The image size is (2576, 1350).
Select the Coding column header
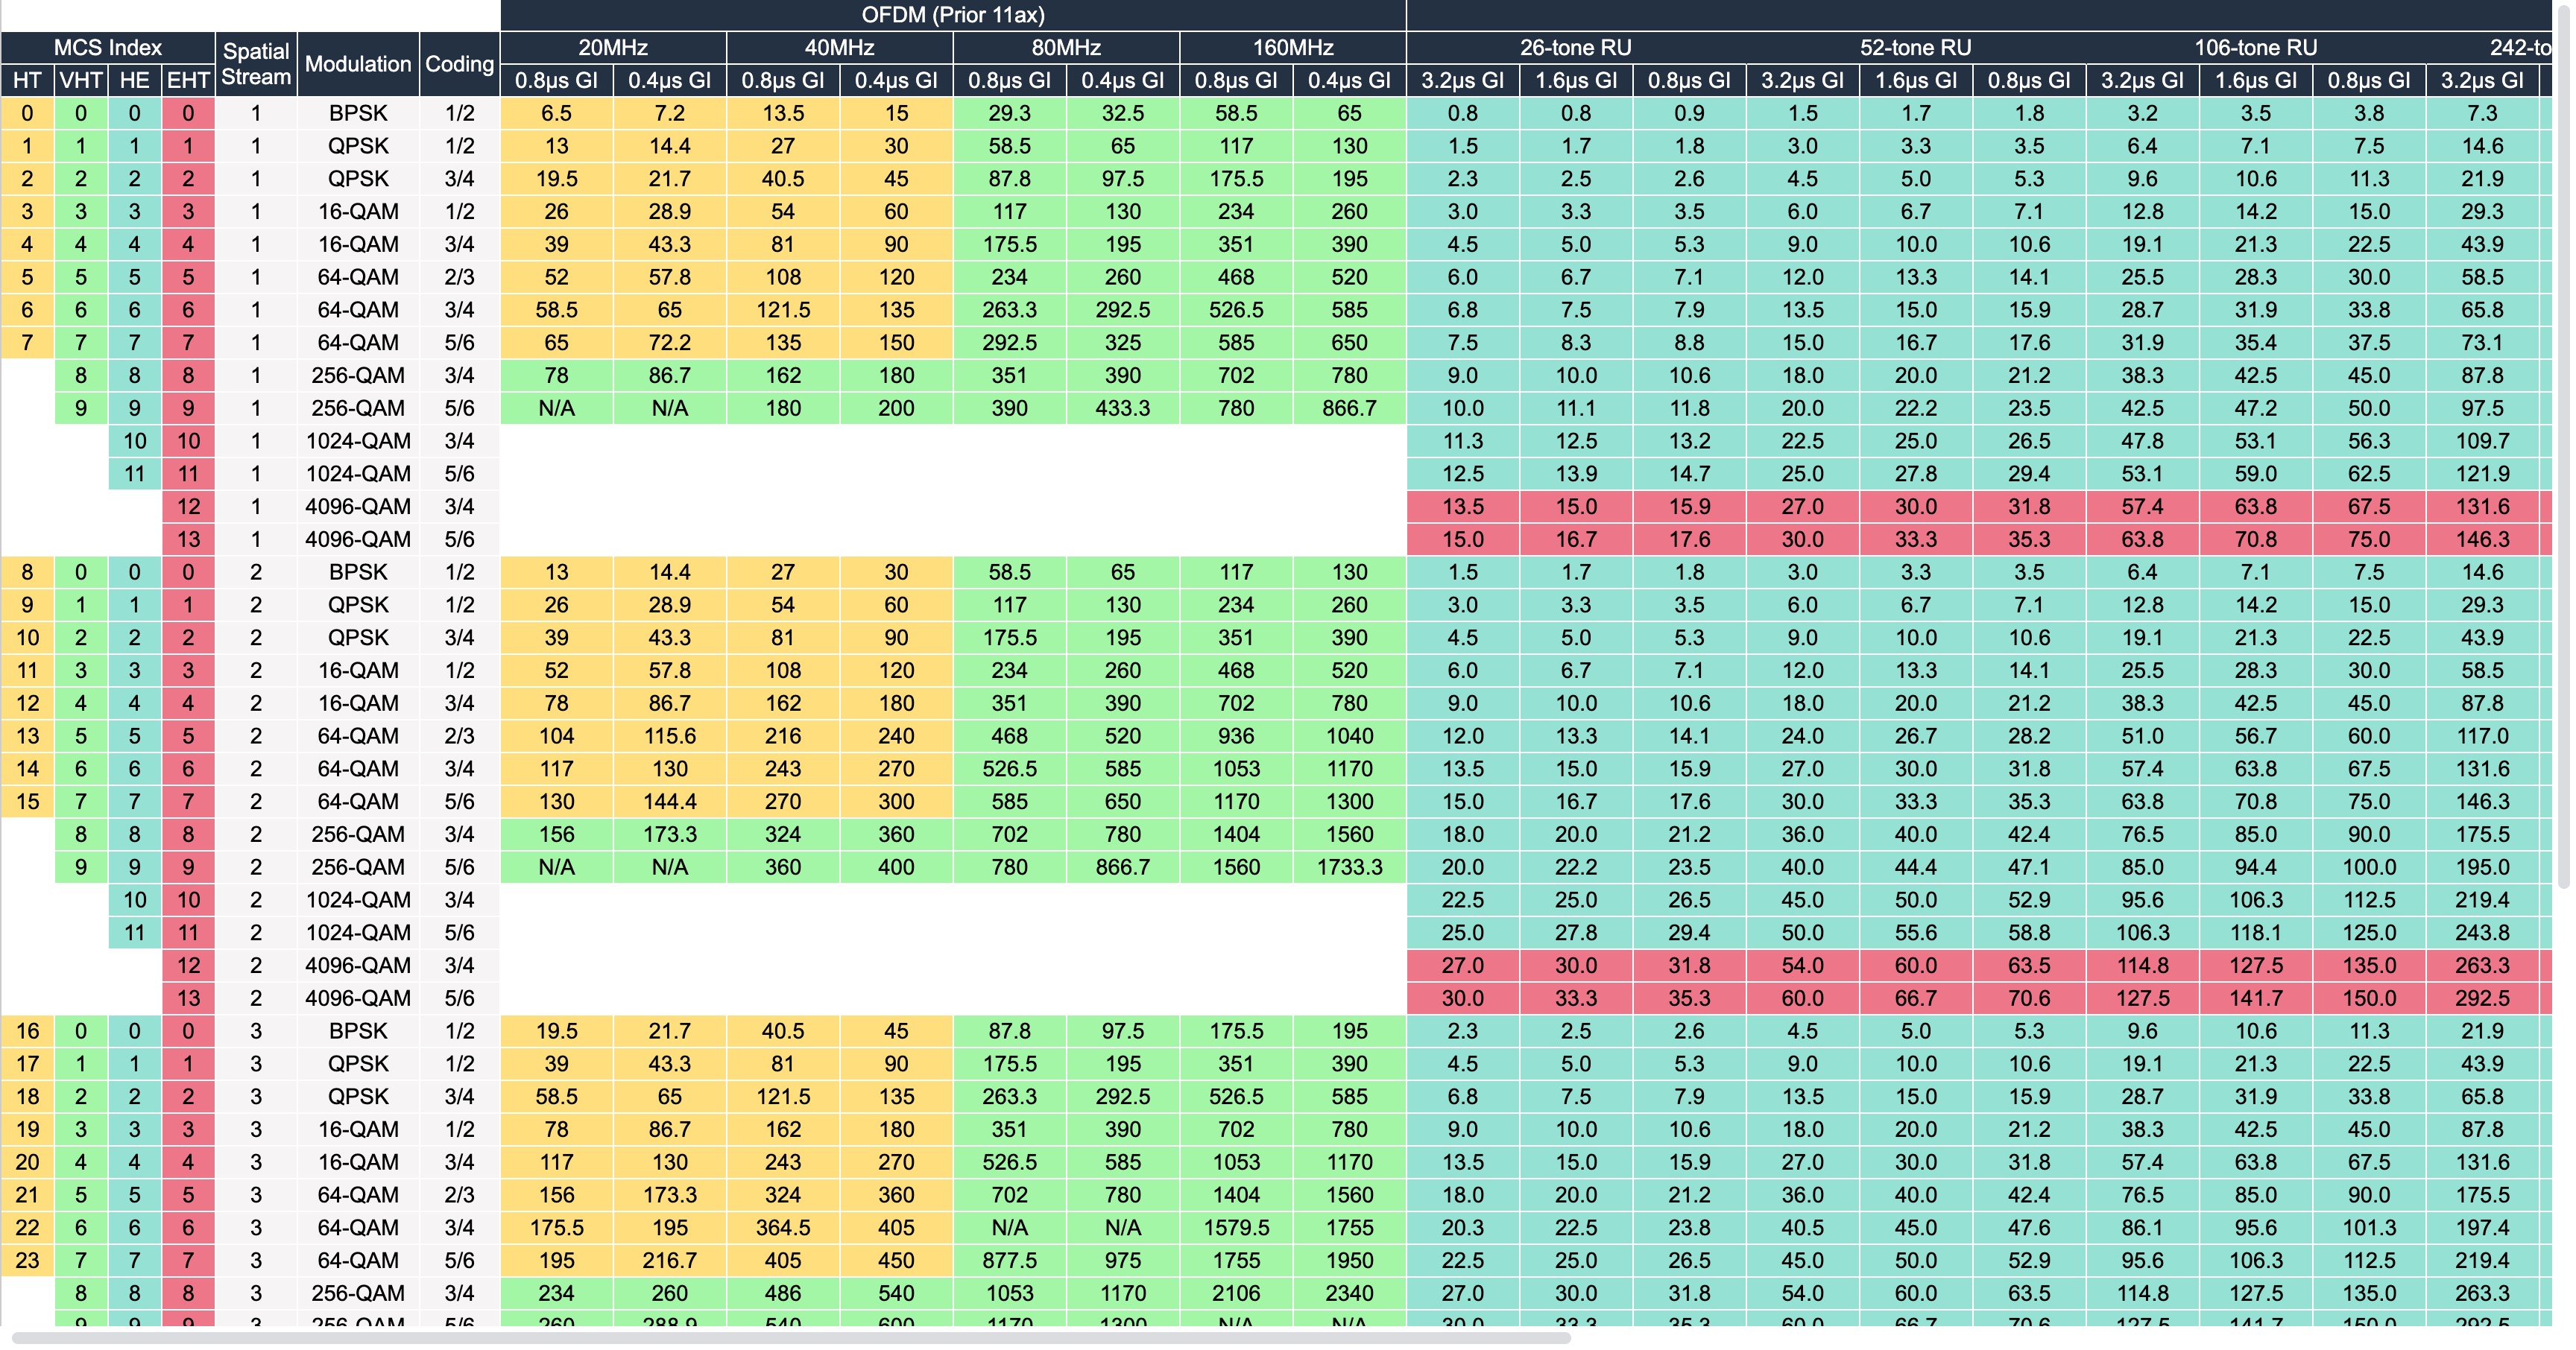point(459,64)
